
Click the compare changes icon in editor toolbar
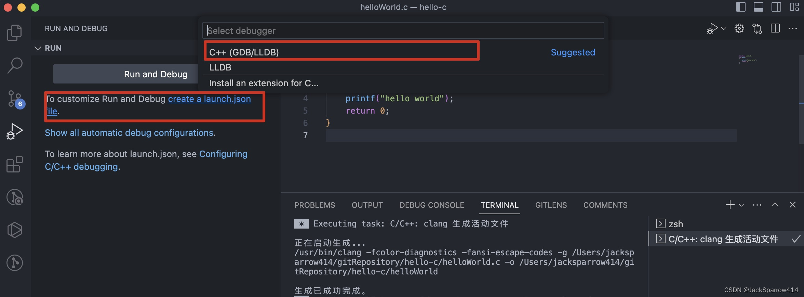coord(757,29)
